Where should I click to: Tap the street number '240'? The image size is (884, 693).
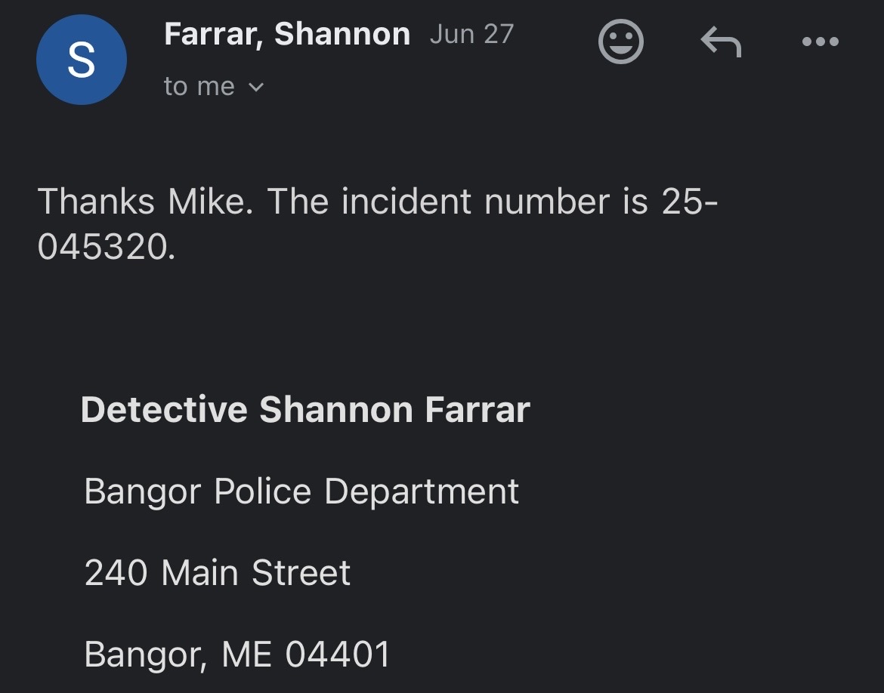[116, 573]
